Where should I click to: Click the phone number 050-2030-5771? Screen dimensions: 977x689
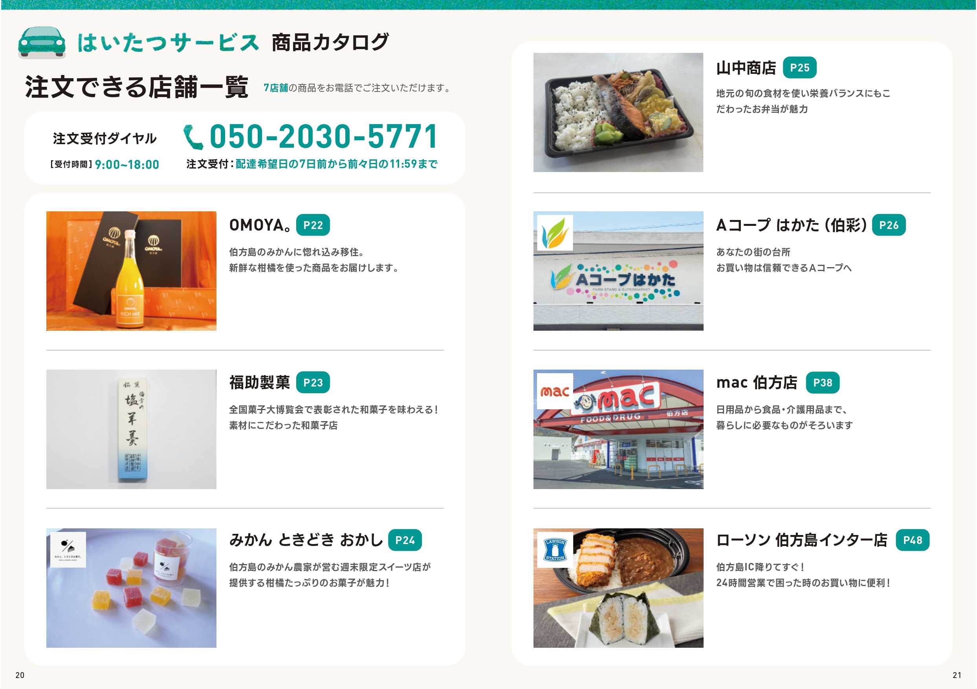coord(324,137)
